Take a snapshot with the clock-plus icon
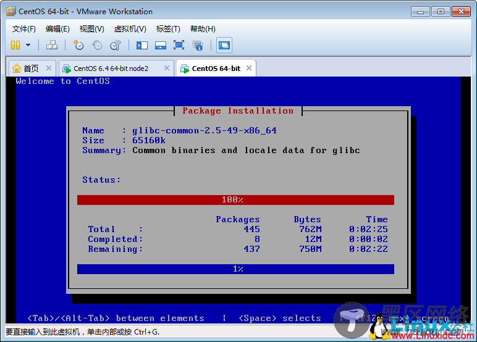The width and height of the screenshot is (477, 342). pyautogui.click(x=78, y=45)
